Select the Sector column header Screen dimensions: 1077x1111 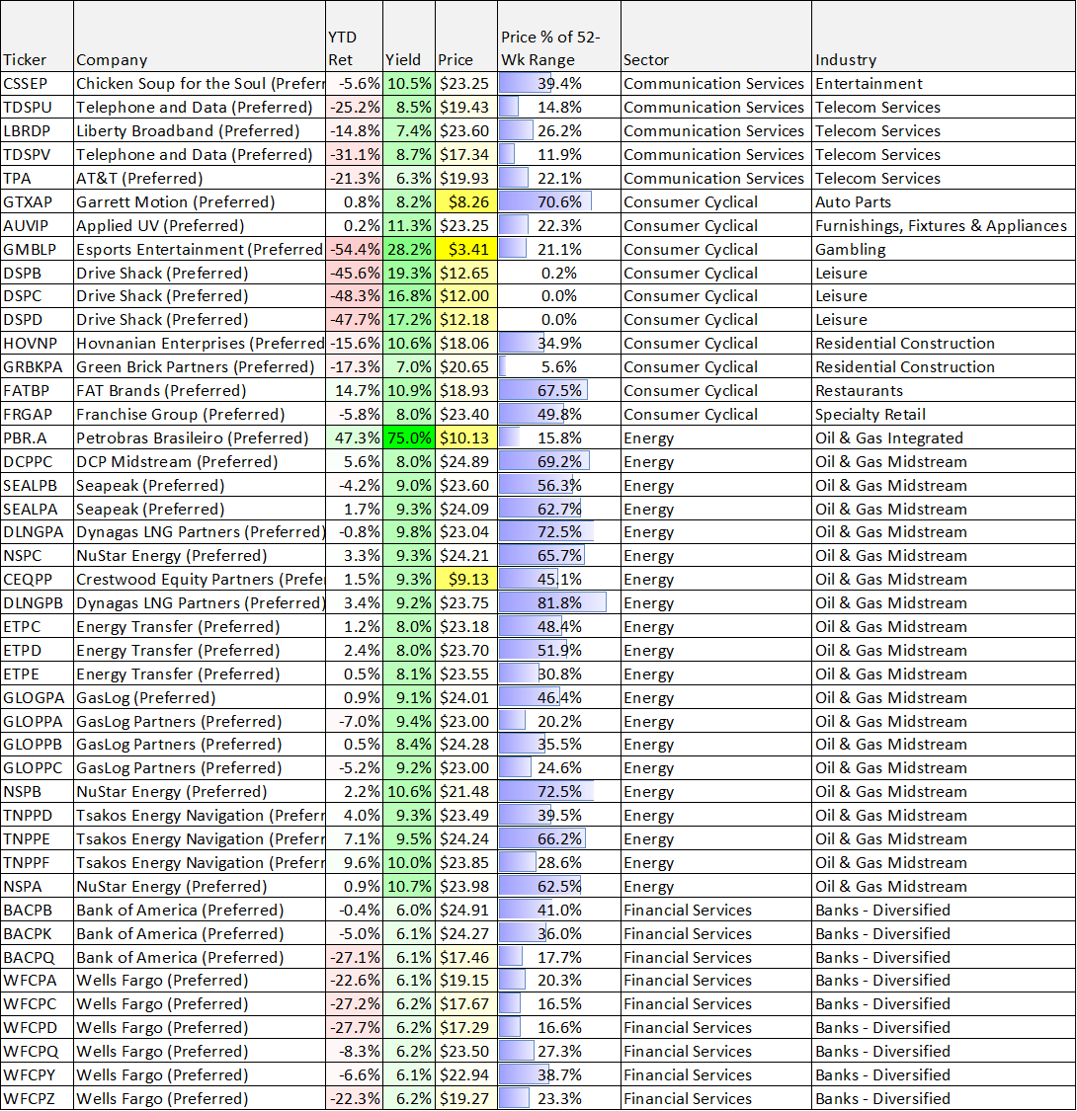[716, 37]
